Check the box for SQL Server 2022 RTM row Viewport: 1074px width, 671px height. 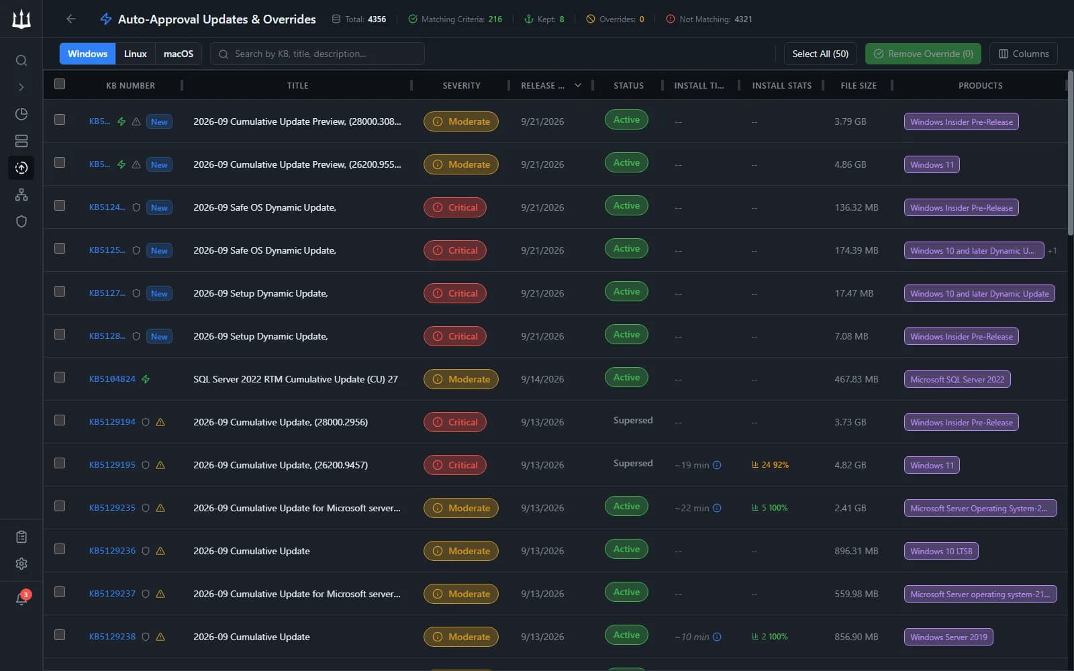60,377
